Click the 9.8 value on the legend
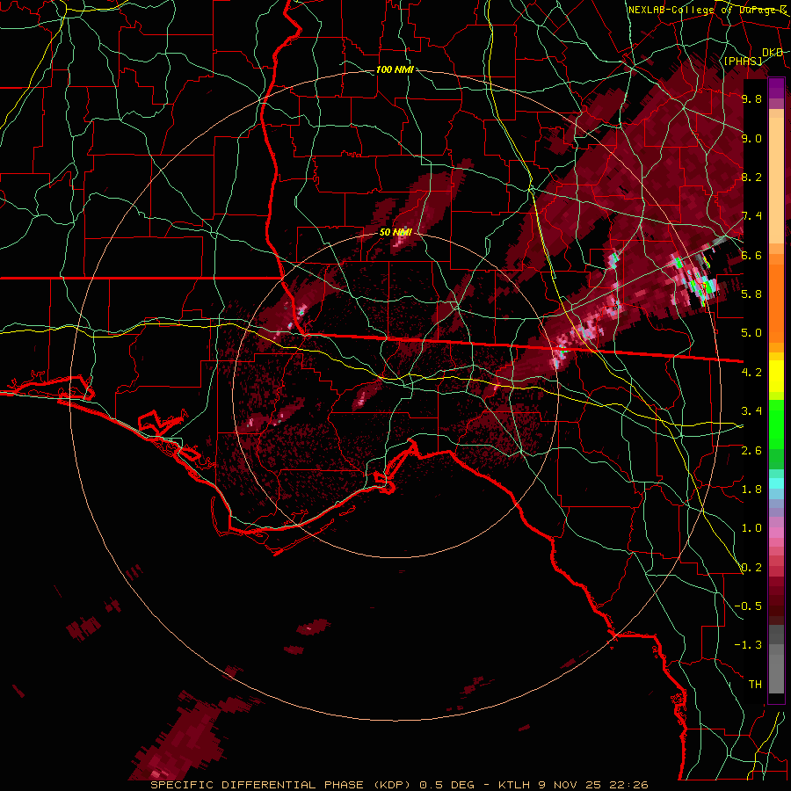Image resolution: width=791 pixels, height=791 pixels. [x=751, y=98]
